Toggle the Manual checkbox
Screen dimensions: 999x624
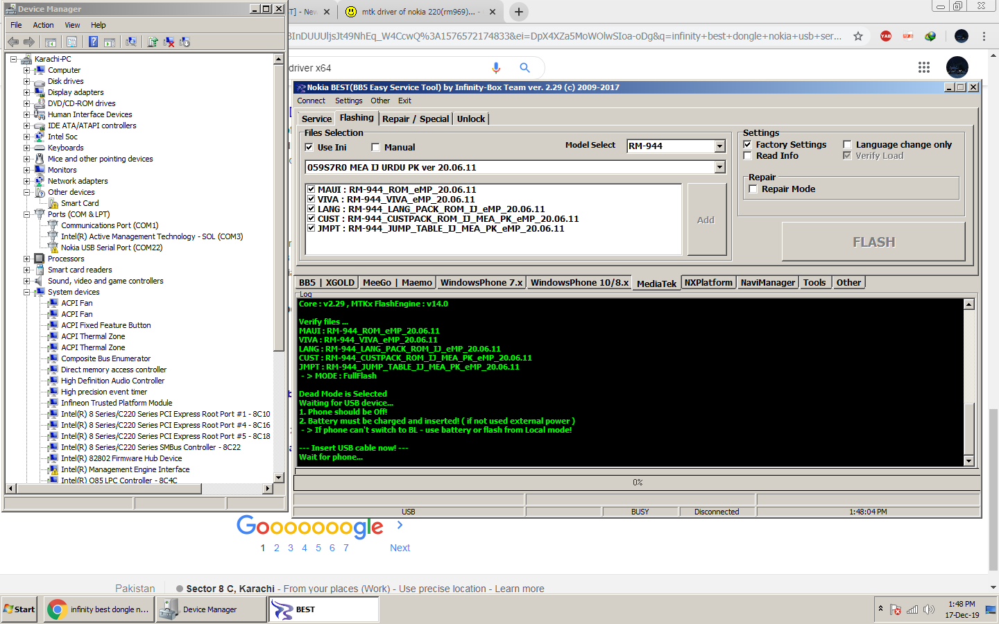375,147
